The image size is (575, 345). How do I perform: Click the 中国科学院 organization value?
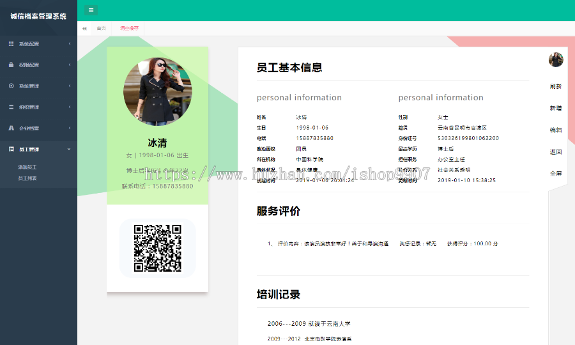coord(309,160)
